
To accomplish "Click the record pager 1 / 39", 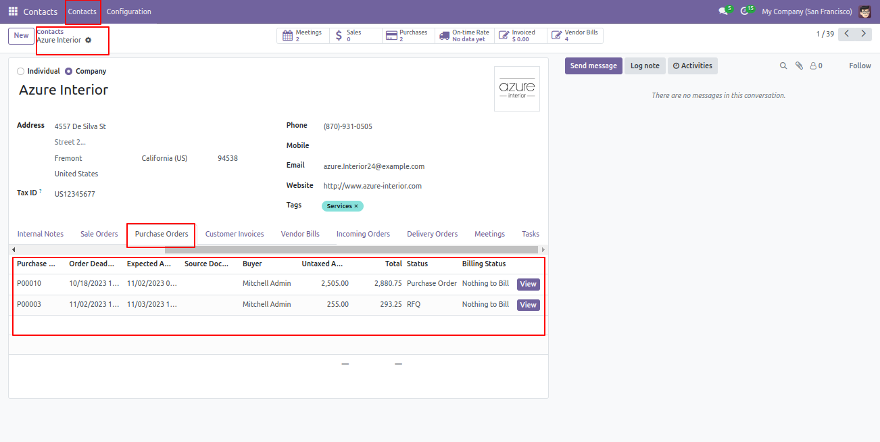I will click(825, 34).
